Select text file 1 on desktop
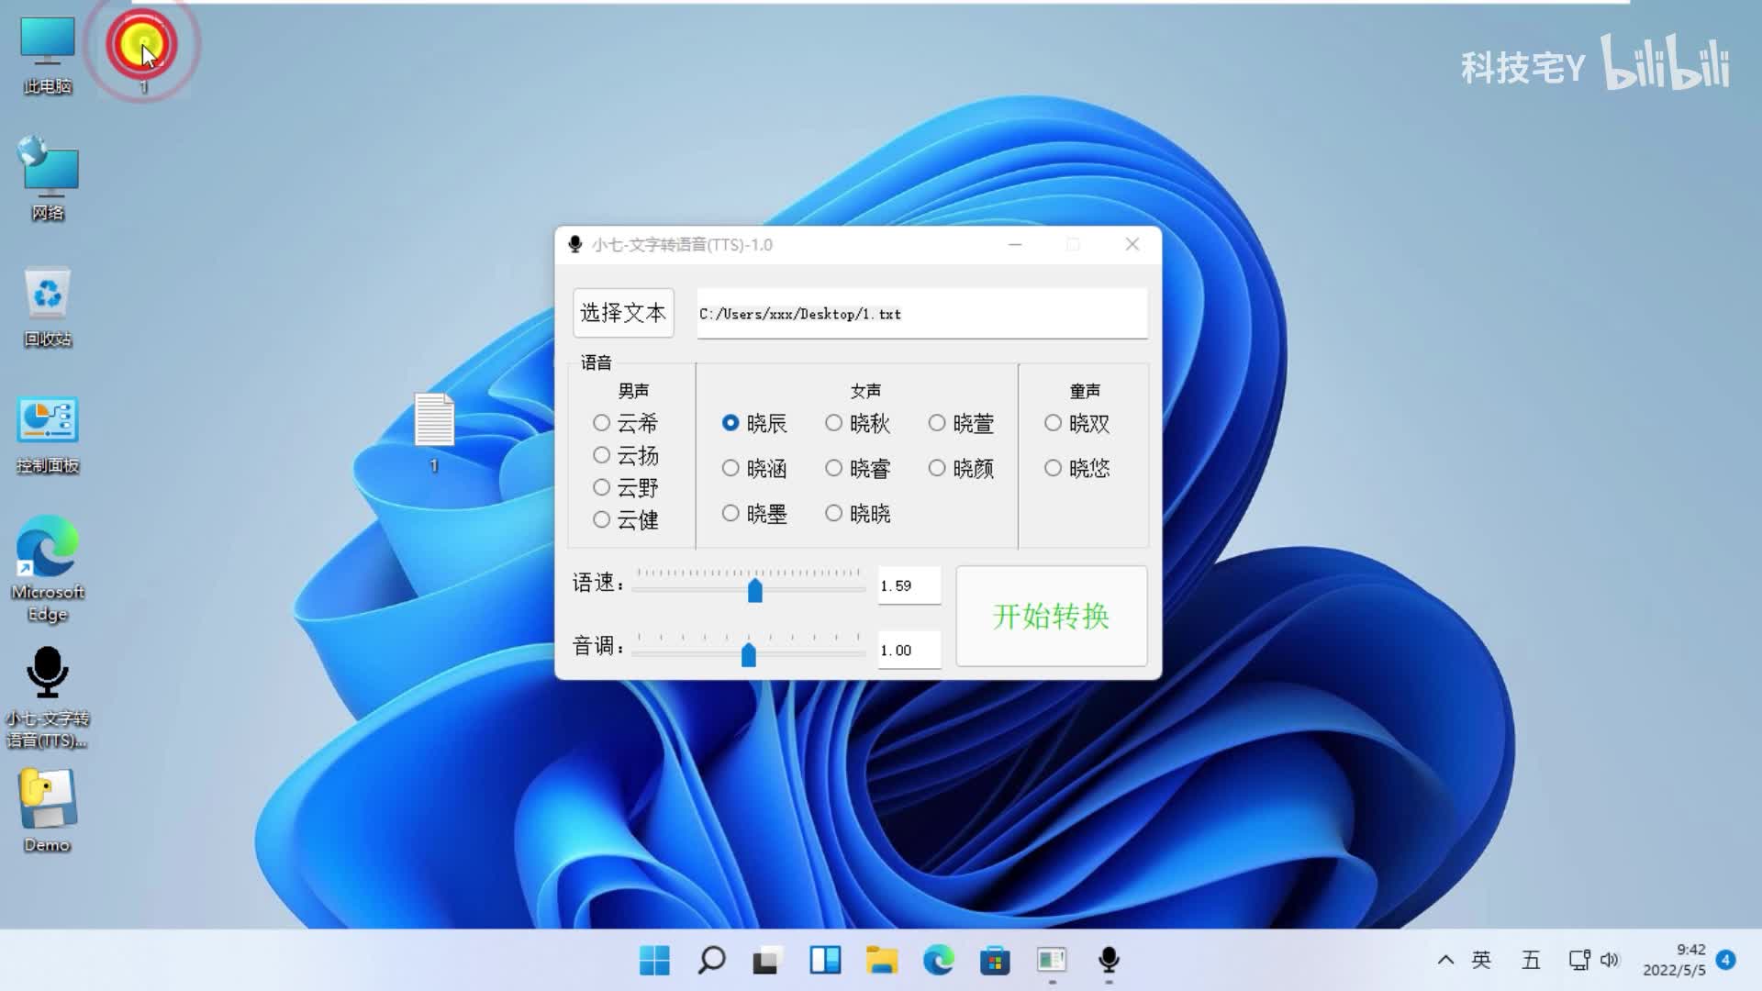 [x=434, y=421]
